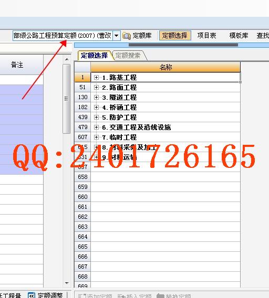Select the 定额选择 tab
The width and height of the screenshot is (269, 298).
[x=95, y=56]
